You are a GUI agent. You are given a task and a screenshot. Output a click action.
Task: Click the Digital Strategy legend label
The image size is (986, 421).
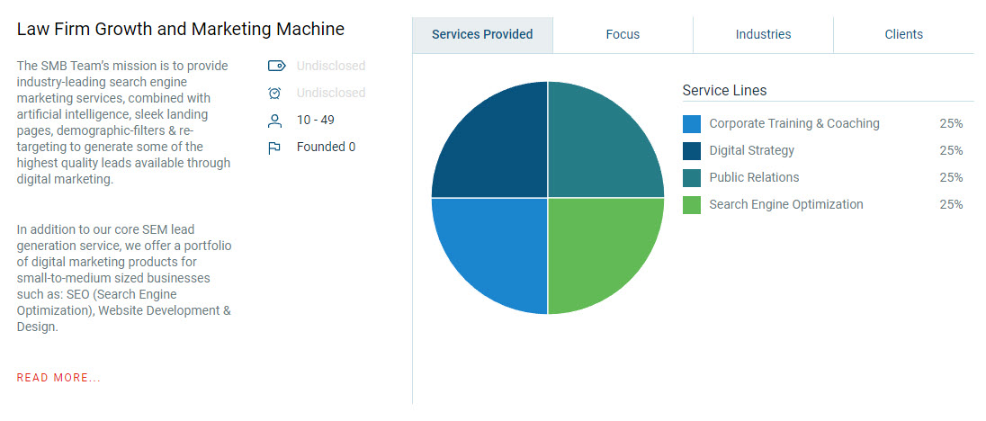pyautogui.click(x=751, y=151)
